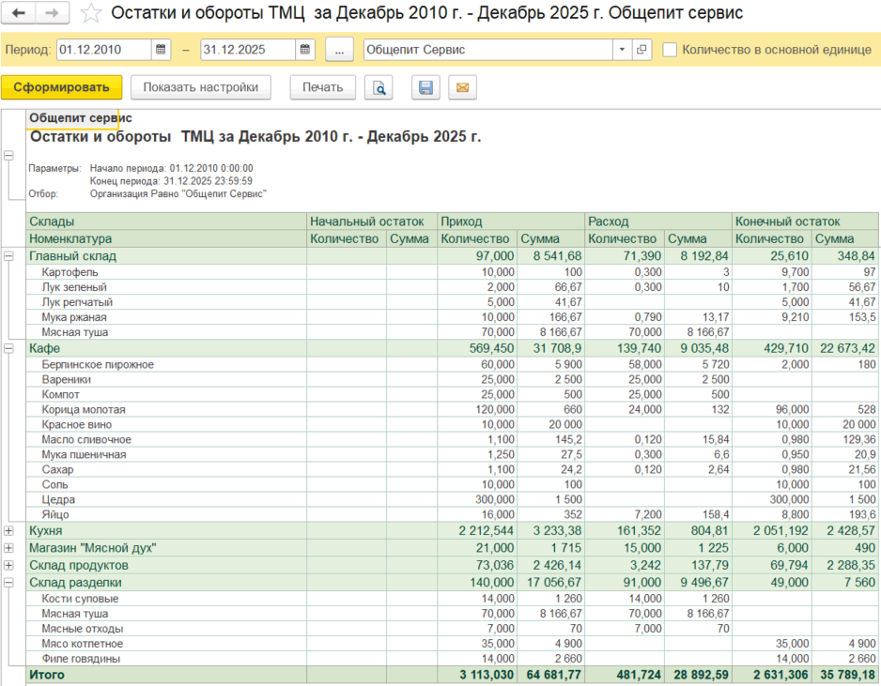Add report to favorites with star icon
The image size is (881, 686).
tap(90, 13)
